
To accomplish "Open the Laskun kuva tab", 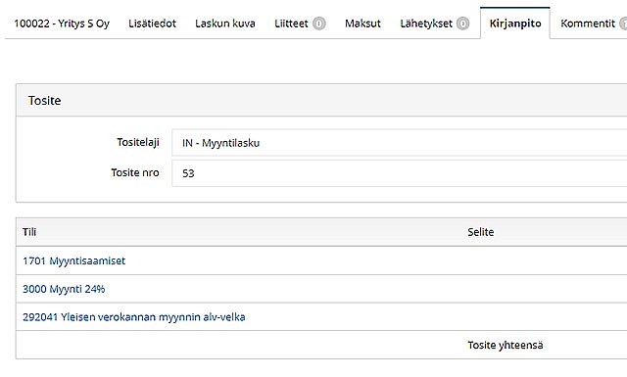I will click(224, 24).
